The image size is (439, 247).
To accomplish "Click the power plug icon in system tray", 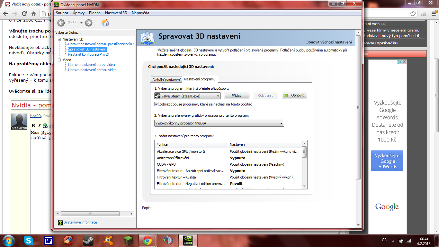I will coord(401,240).
